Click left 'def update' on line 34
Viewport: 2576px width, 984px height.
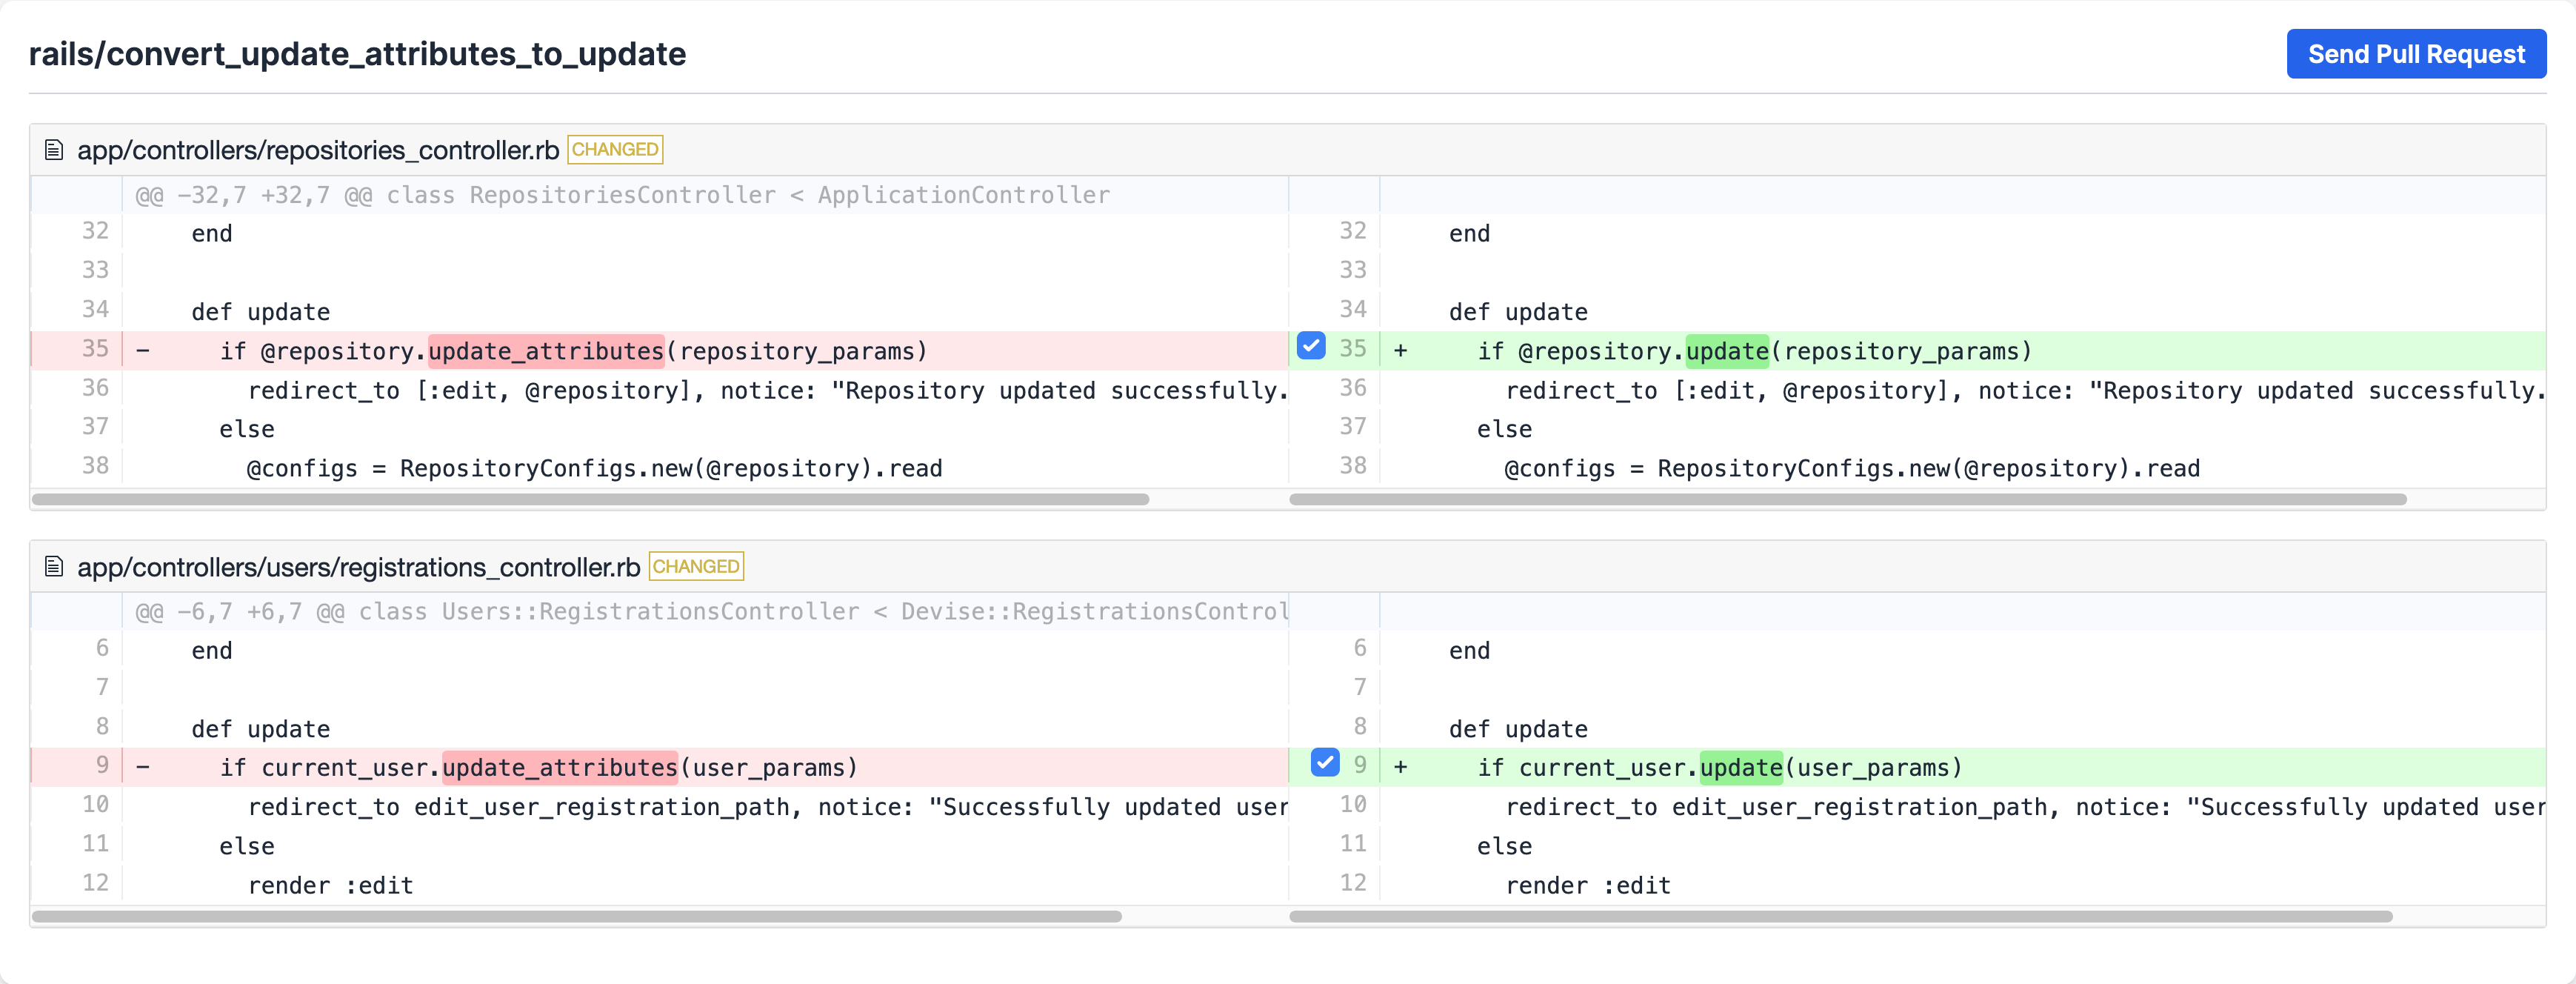[x=260, y=312]
